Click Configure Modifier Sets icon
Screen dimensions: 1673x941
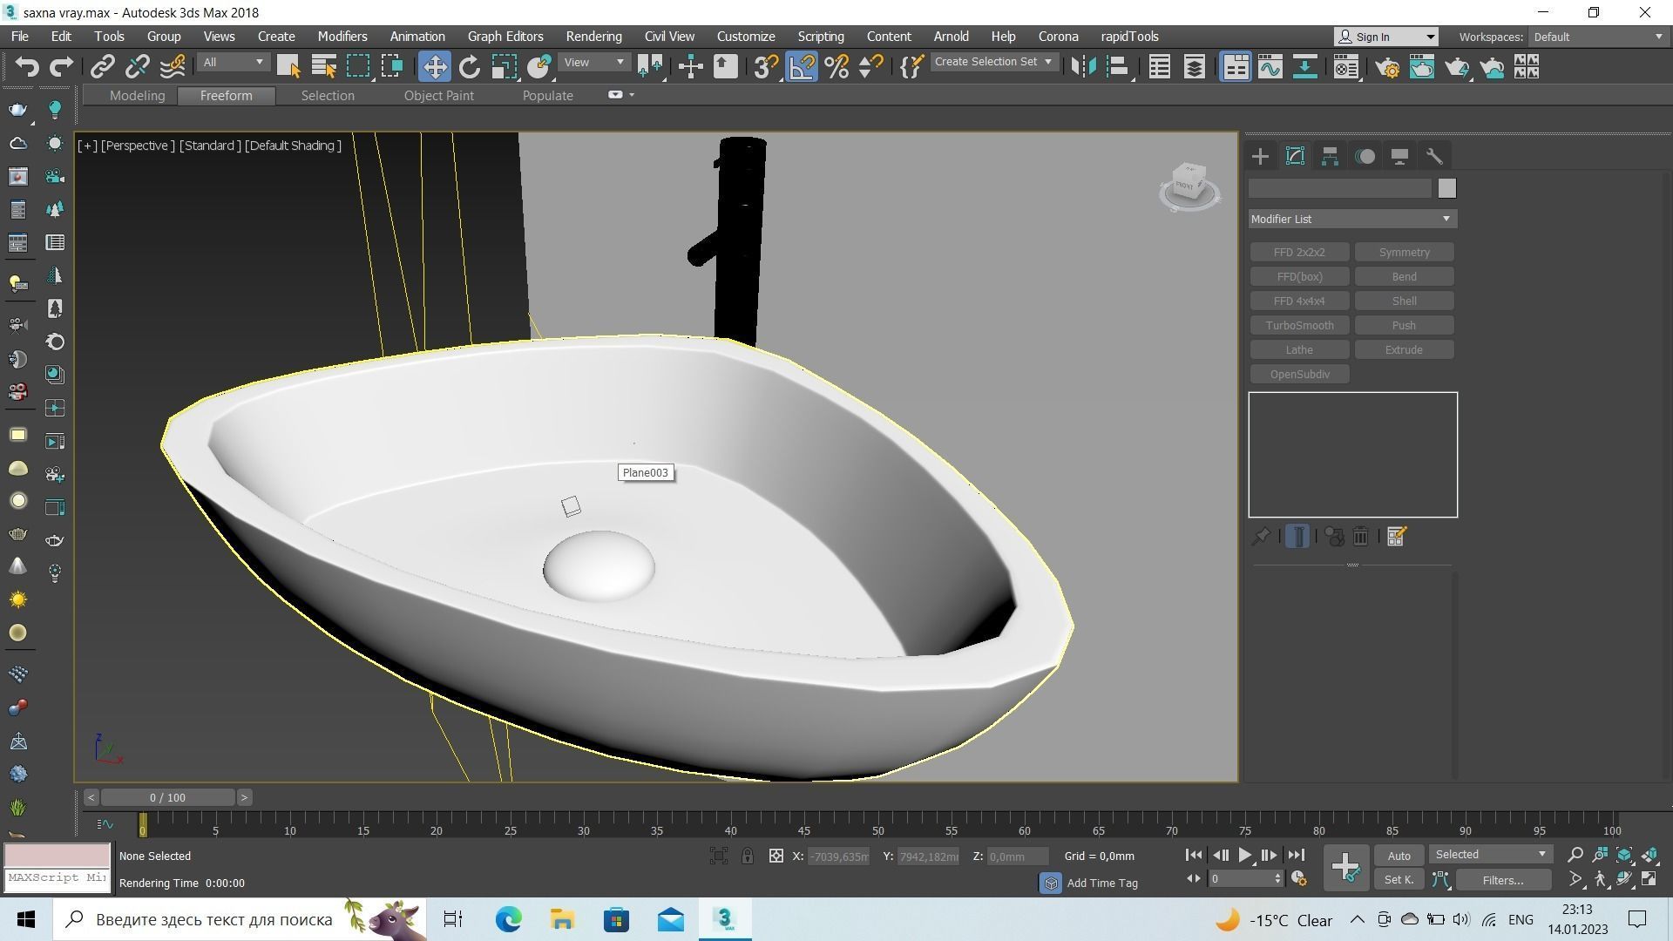[x=1396, y=537]
